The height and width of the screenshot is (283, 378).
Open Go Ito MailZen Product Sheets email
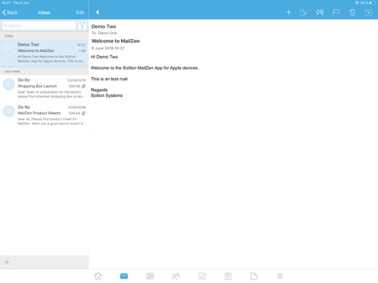click(x=44, y=116)
